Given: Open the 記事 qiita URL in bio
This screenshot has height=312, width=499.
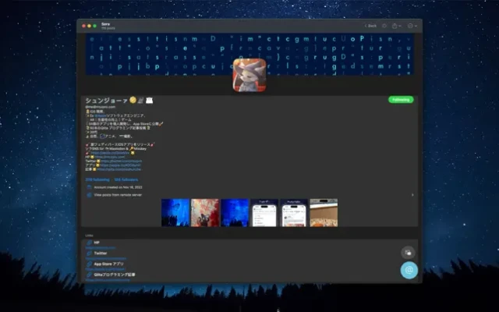Looking at the screenshot, I should (x=119, y=169).
